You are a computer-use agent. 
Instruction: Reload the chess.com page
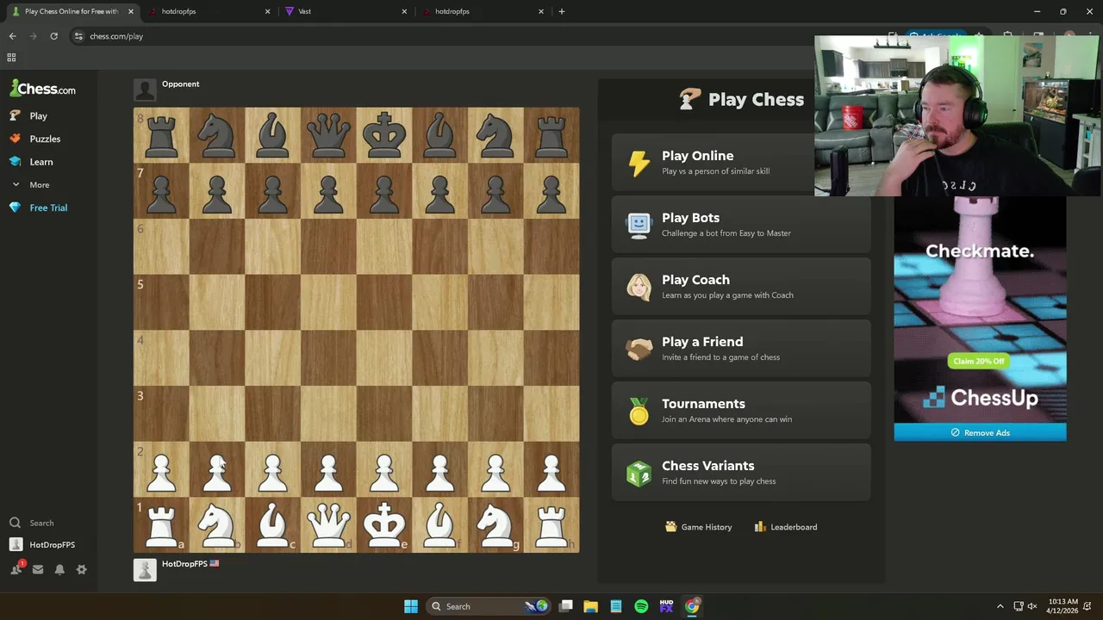pos(53,36)
